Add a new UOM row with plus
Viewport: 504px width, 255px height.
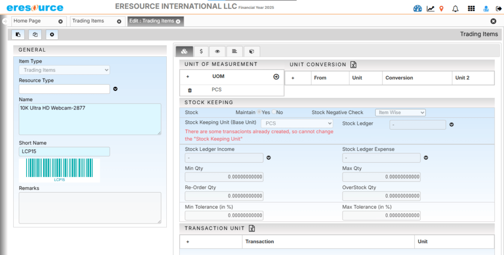188,77
